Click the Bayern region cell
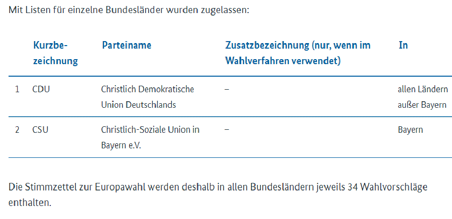This screenshot has width=452, height=219. click(x=410, y=130)
